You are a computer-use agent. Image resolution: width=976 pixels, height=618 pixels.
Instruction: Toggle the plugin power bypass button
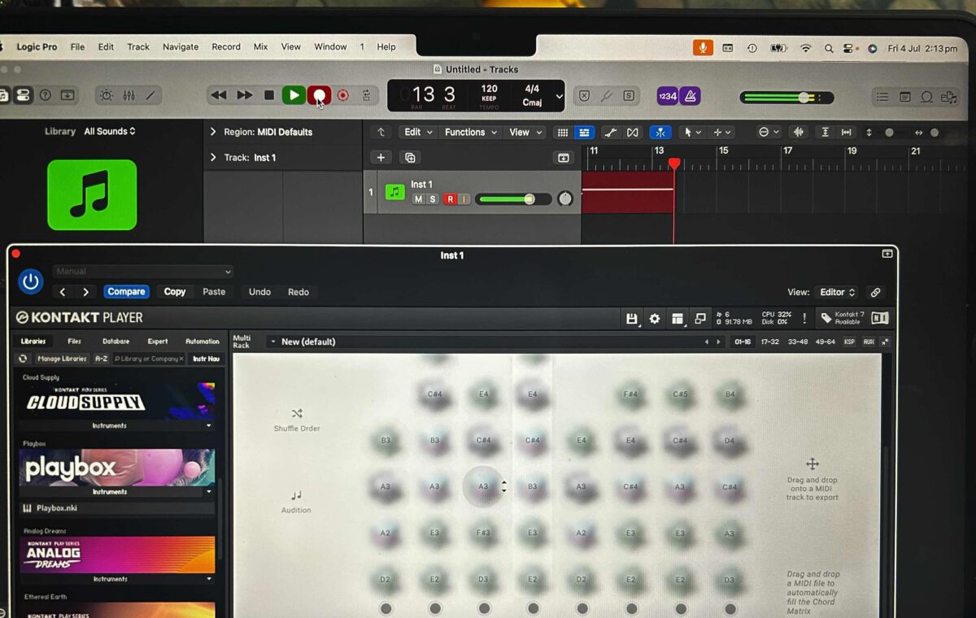point(31,281)
